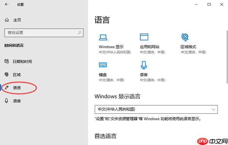This screenshot has width=228, height=145.
Task: Click the 日期和时间 calendar icon
Action: (6, 61)
